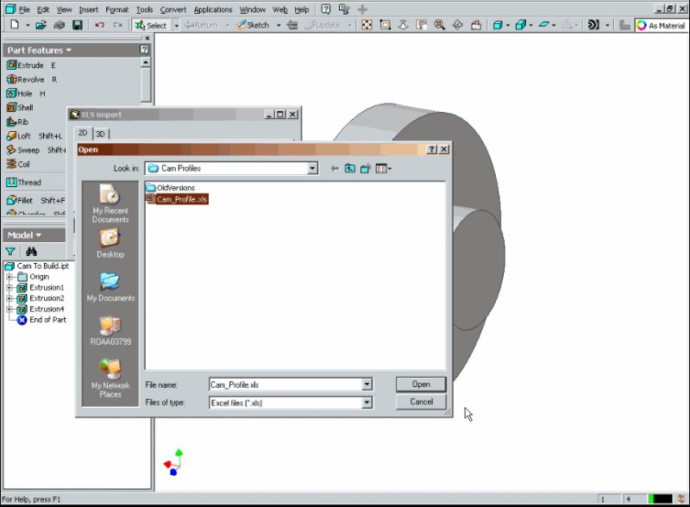Expand the Extrusion1 node
Viewport: 690px width, 507px height.
9,288
